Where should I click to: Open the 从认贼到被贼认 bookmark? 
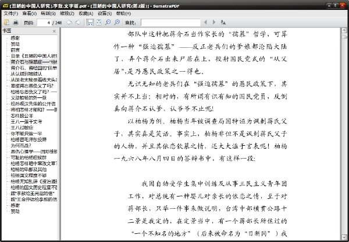26,74
